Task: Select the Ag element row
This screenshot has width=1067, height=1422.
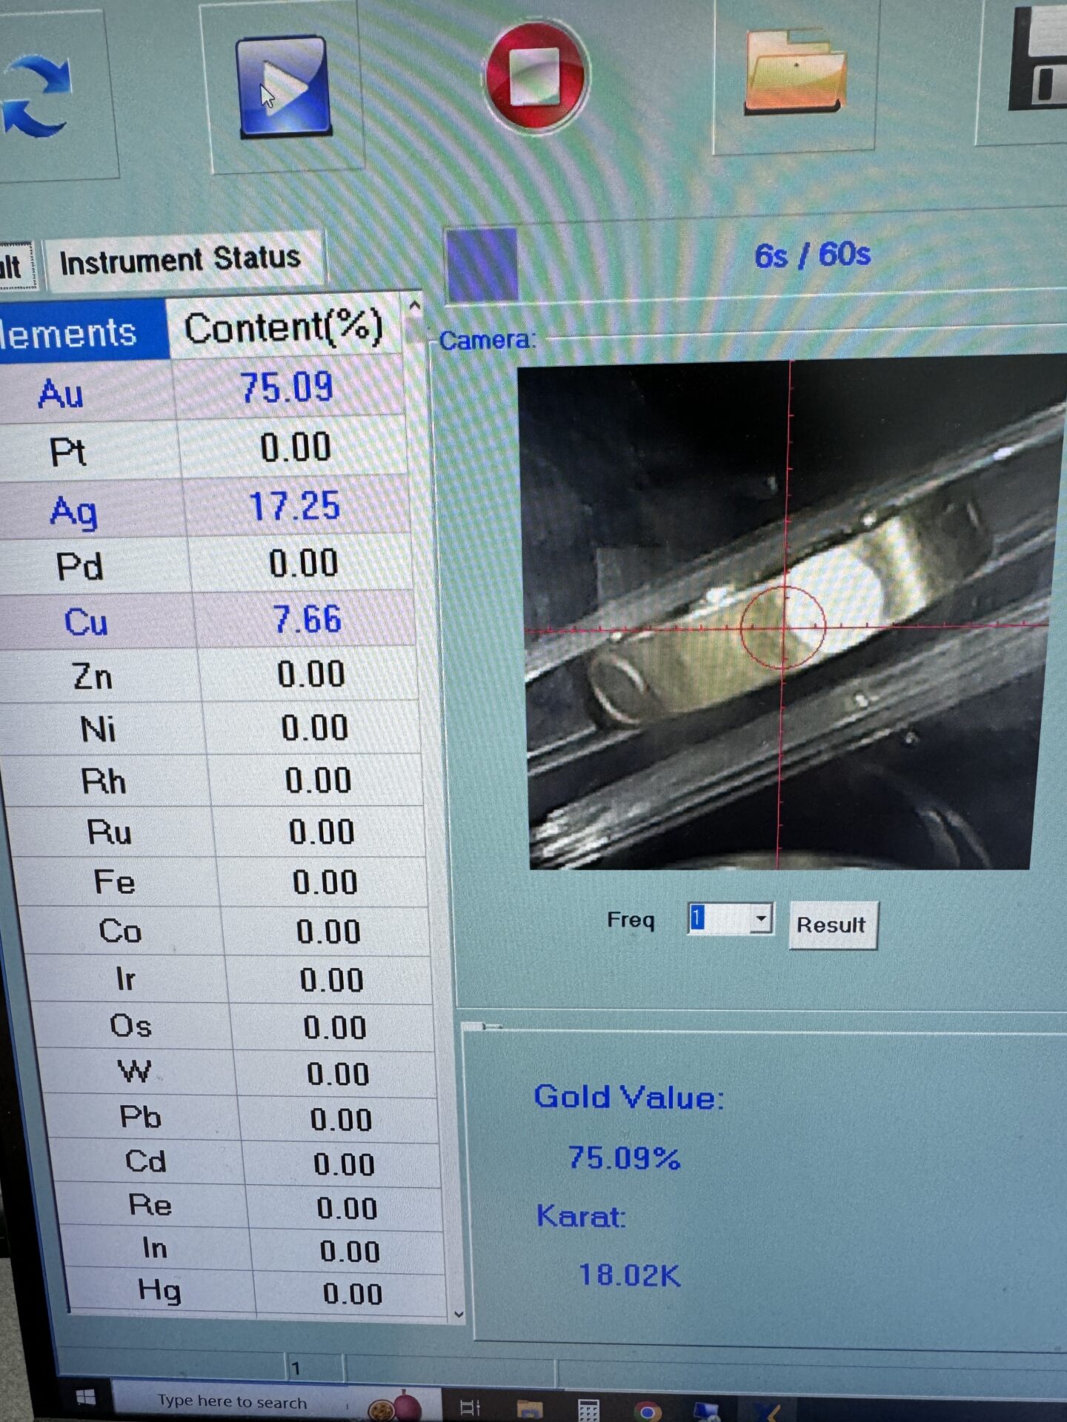Action: coord(205,508)
